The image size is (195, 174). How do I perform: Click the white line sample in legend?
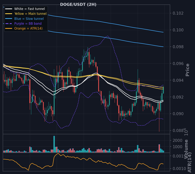9,9
